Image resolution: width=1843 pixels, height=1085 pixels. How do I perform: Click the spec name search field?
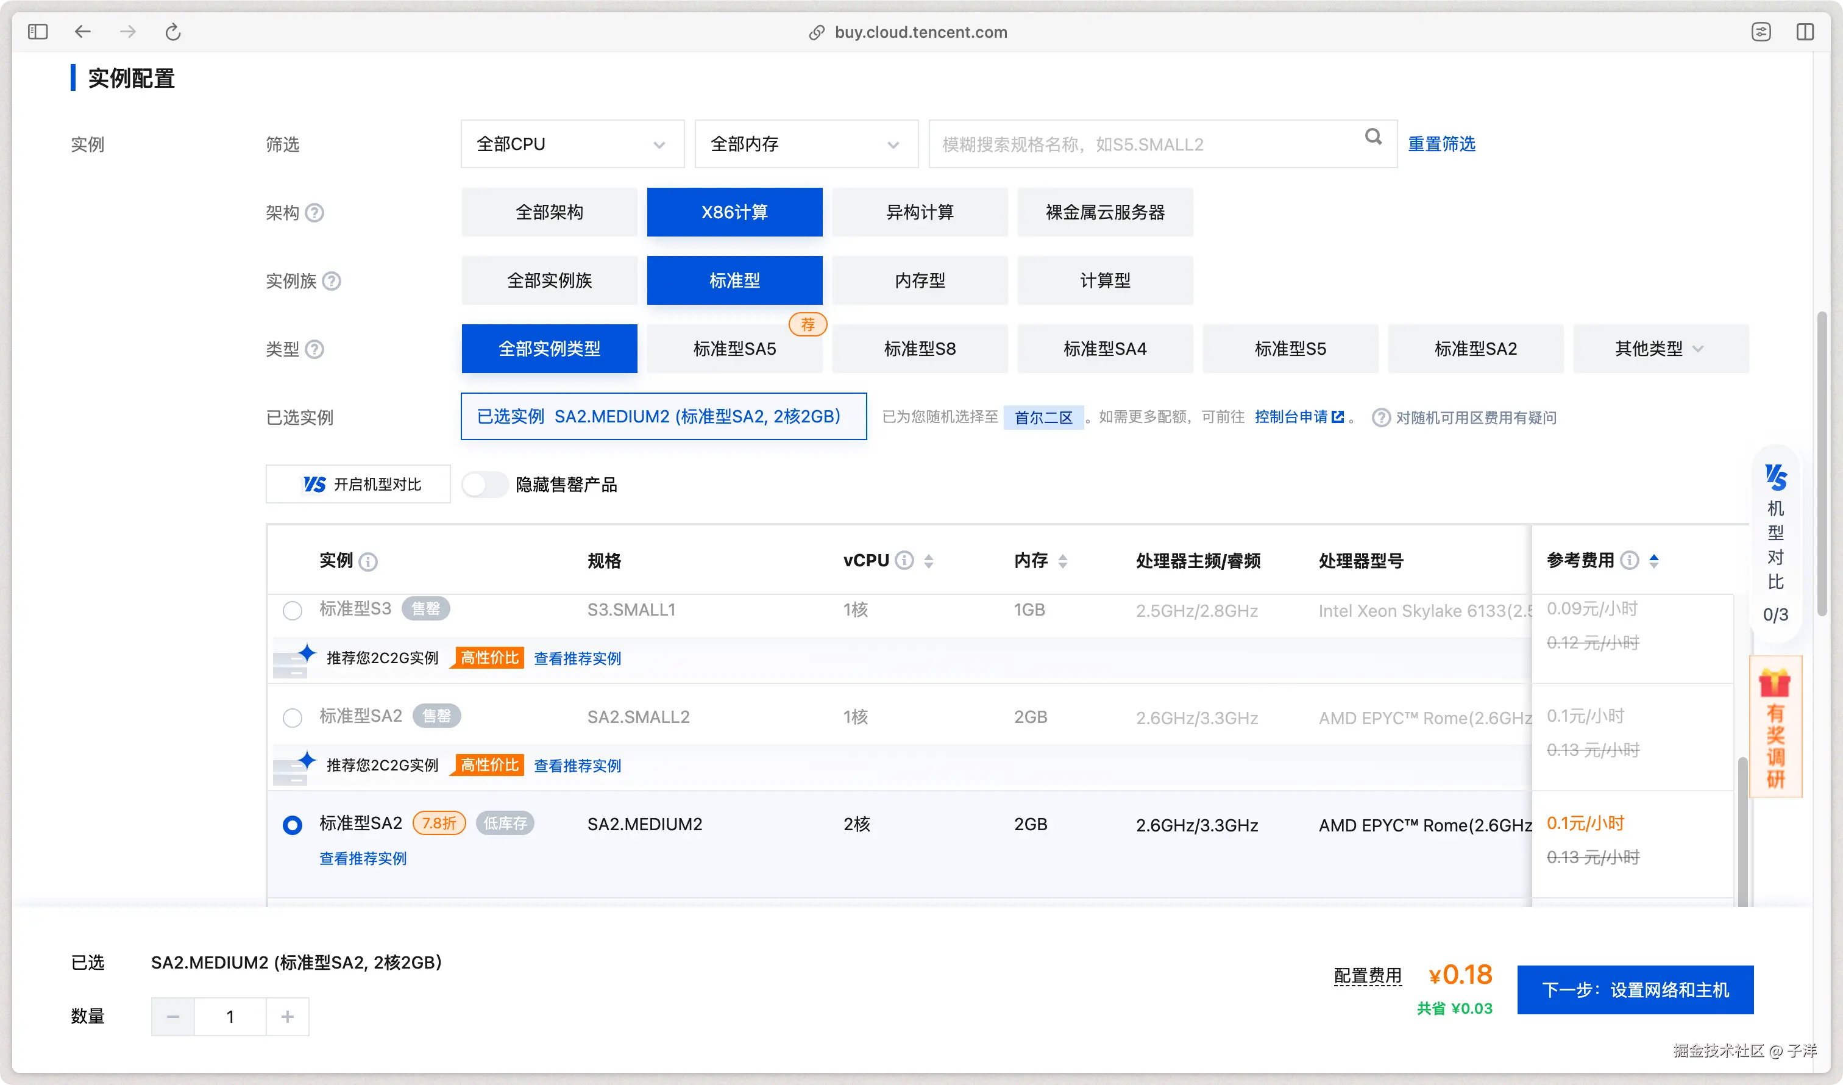1141,144
